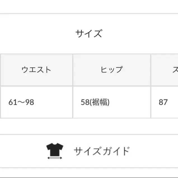Click the 87 measurement cell
Screen dimensions: 178x178
(x=163, y=102)
